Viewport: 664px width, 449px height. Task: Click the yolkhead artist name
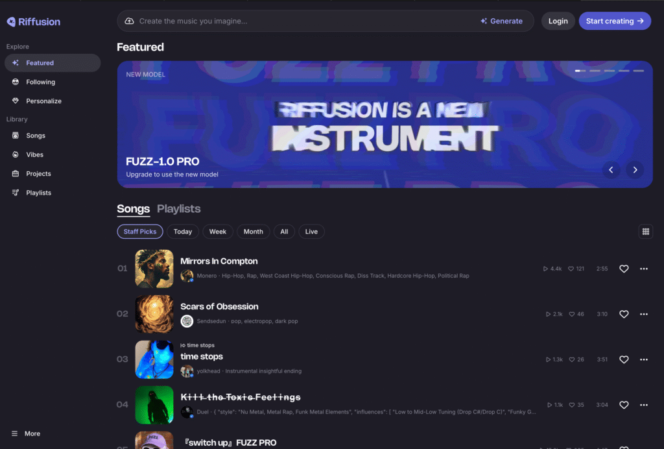(x=208, y=371)
